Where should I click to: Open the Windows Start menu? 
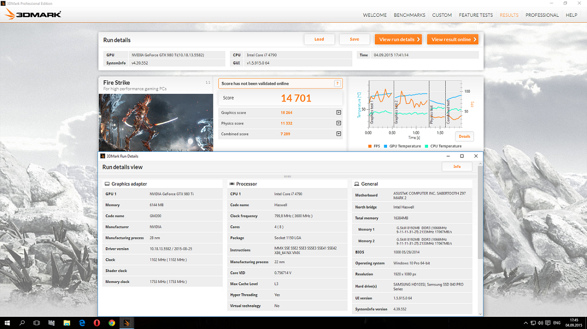coord(8,323)
